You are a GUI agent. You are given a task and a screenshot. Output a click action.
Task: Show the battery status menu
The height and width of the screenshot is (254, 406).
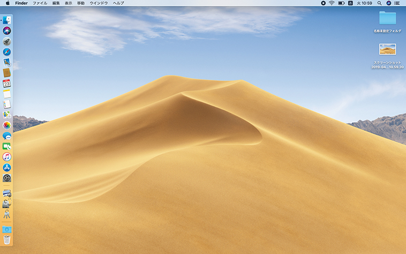341,3
